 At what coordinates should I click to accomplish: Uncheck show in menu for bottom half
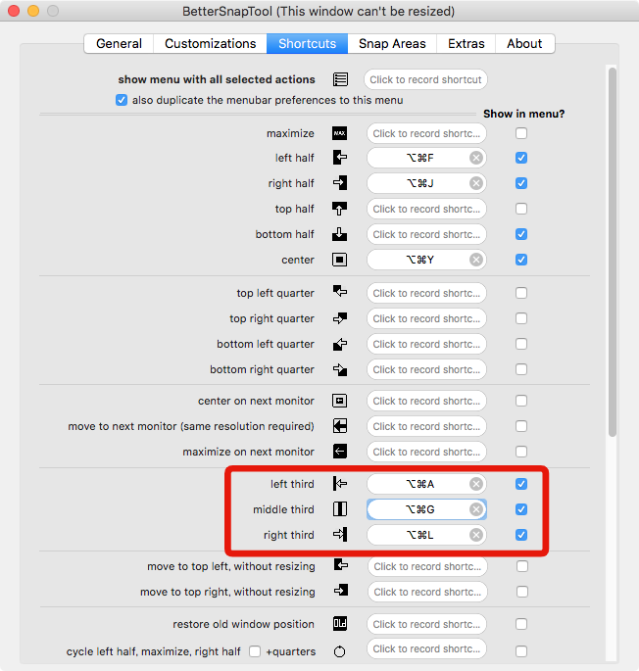(521, 234)
